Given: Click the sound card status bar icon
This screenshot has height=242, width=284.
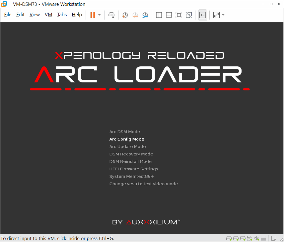Looking at the screenshot, I should coord(257,238).
